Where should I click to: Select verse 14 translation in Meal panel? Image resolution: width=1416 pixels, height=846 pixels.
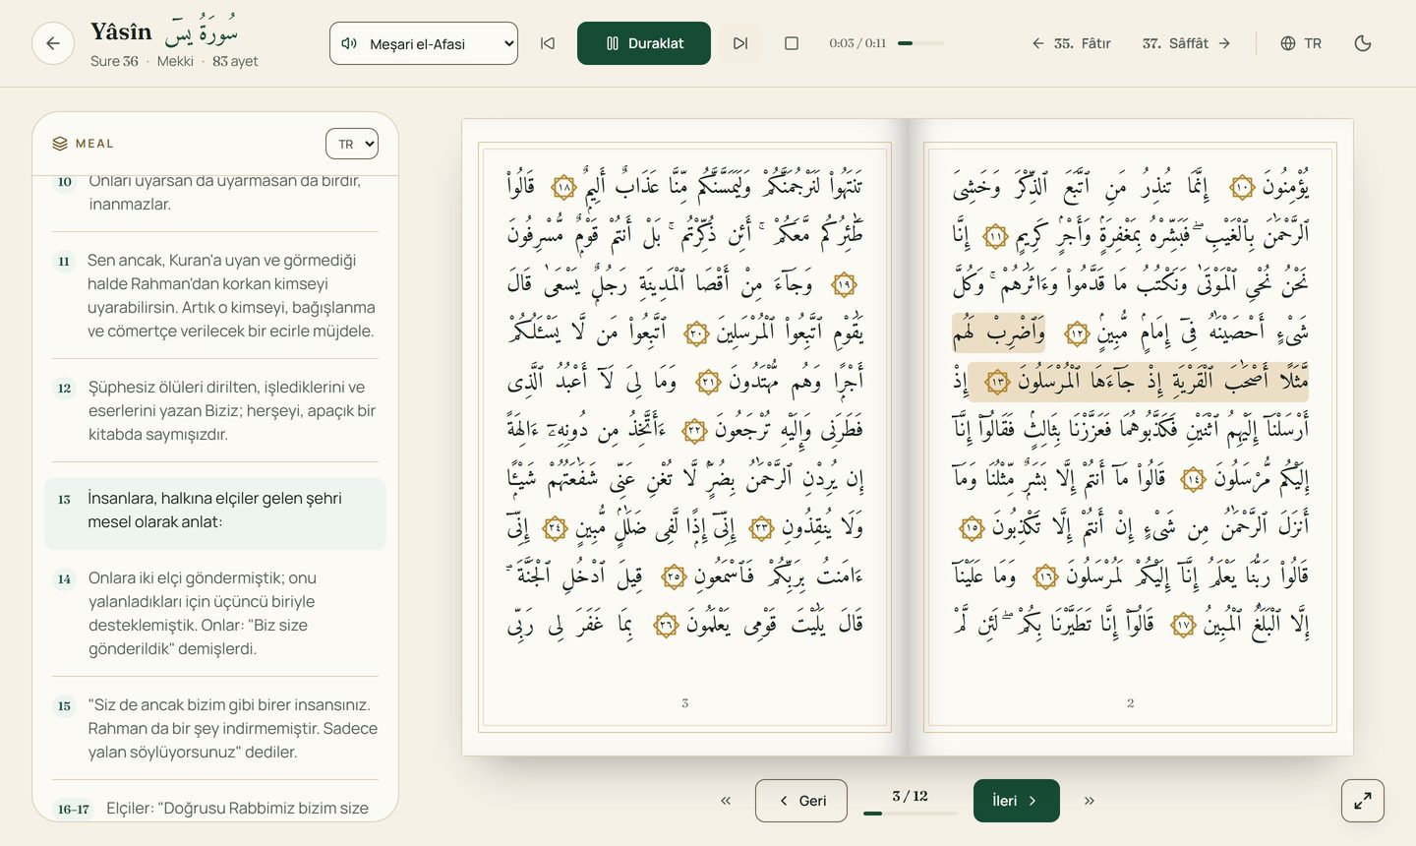[215, 613]
